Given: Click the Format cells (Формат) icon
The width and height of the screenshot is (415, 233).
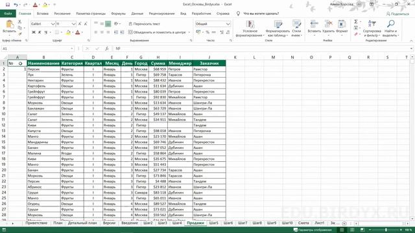Looking at the screenshot, I should (342, 24).
